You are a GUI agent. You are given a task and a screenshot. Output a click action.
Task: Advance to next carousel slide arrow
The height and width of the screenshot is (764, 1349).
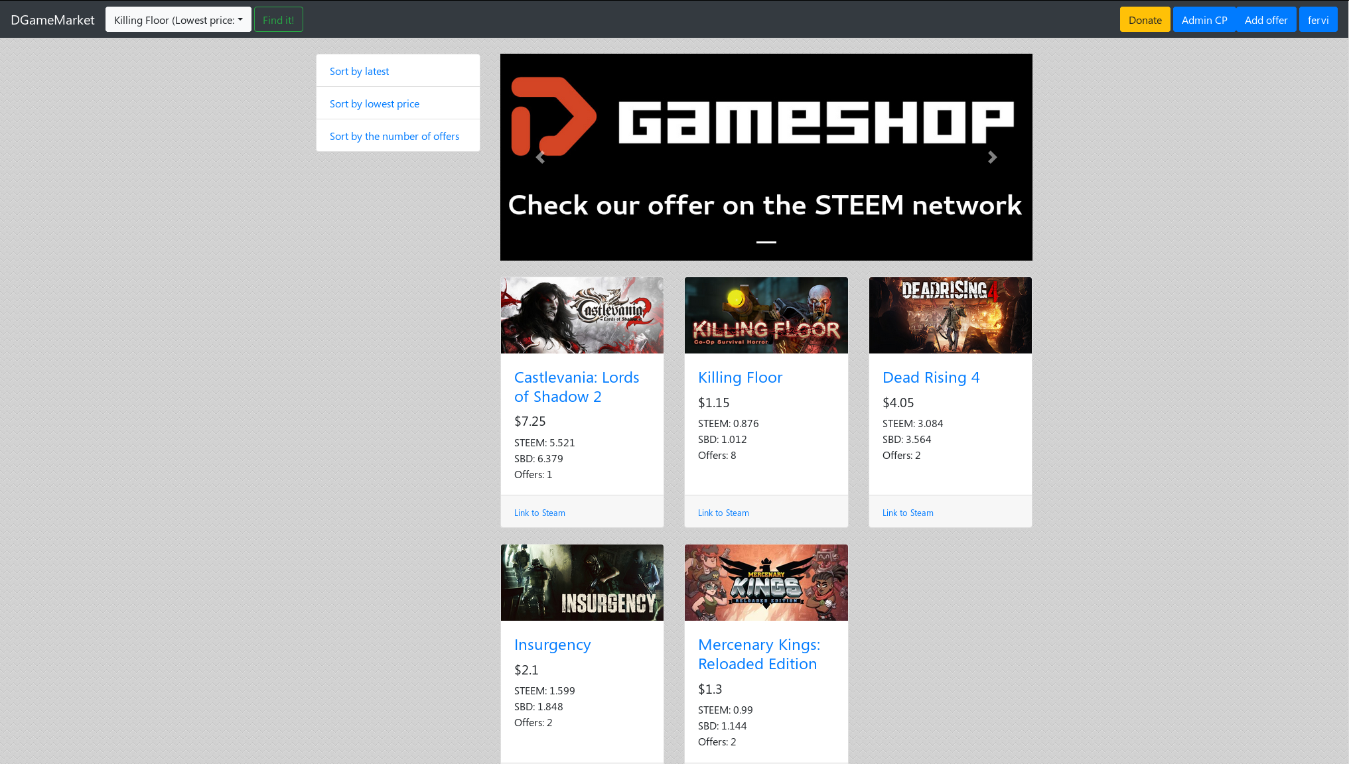(992, 157)
